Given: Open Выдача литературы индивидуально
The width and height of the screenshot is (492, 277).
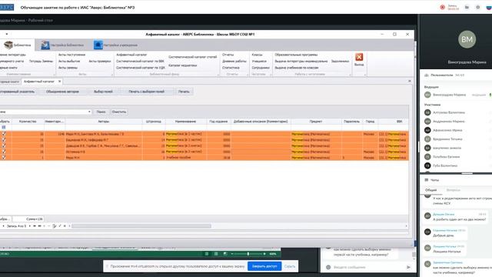Looking at the screenshot, I should [301, 62].
